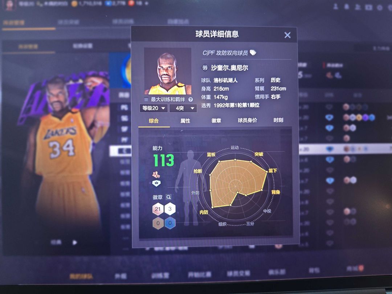
Task: Open the 球员身价 tab
Action: 247,121
